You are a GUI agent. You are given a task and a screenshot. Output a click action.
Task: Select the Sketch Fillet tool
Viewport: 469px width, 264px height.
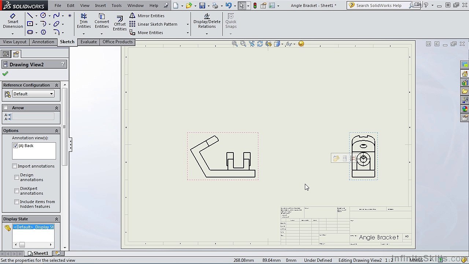pos(56,32)
